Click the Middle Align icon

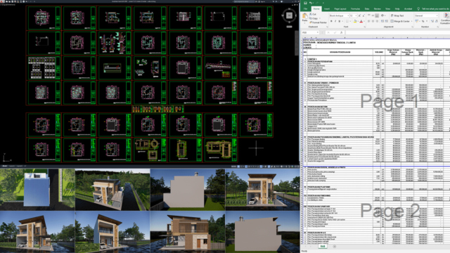click(x=373, y=15)
